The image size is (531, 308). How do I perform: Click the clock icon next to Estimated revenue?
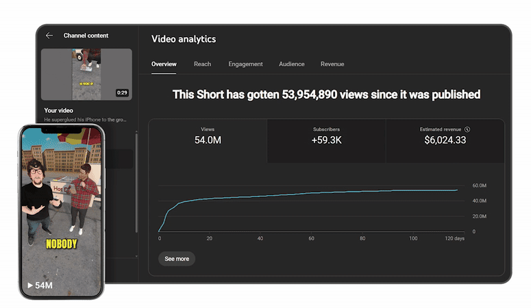(467, 129)
